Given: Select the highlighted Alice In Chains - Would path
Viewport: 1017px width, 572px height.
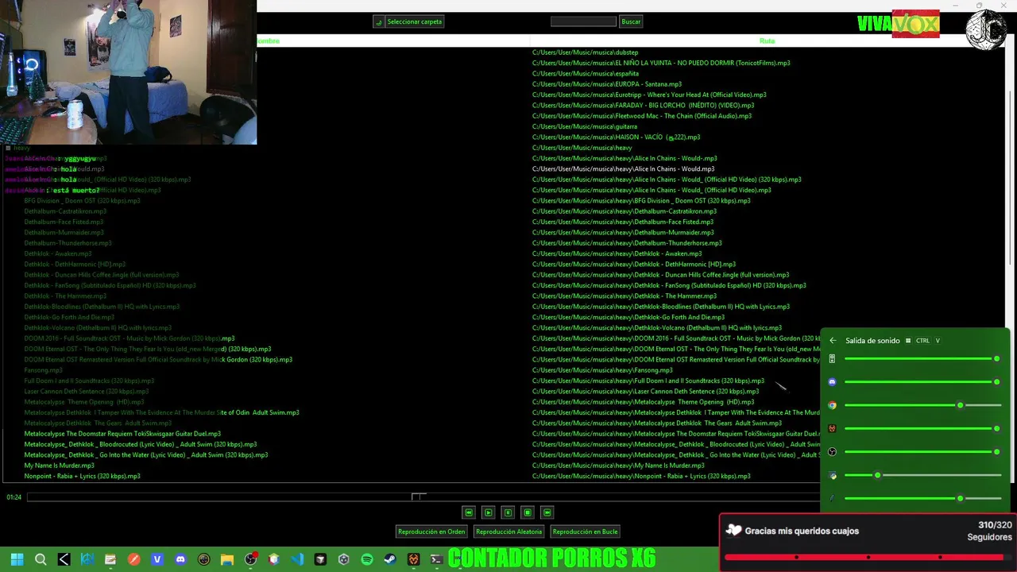Looking at the screenshot, I should click(624, 169).
